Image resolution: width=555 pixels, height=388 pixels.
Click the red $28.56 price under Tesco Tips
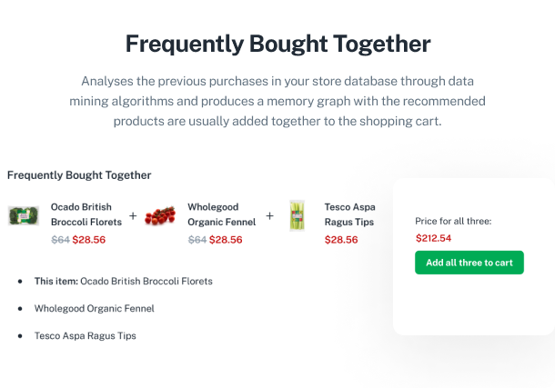(x=341, y=240)
